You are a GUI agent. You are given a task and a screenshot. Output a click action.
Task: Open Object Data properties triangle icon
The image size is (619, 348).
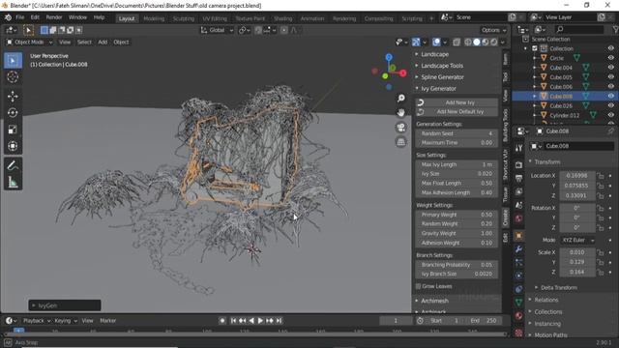pyautogui.click(x=518, y=303)
